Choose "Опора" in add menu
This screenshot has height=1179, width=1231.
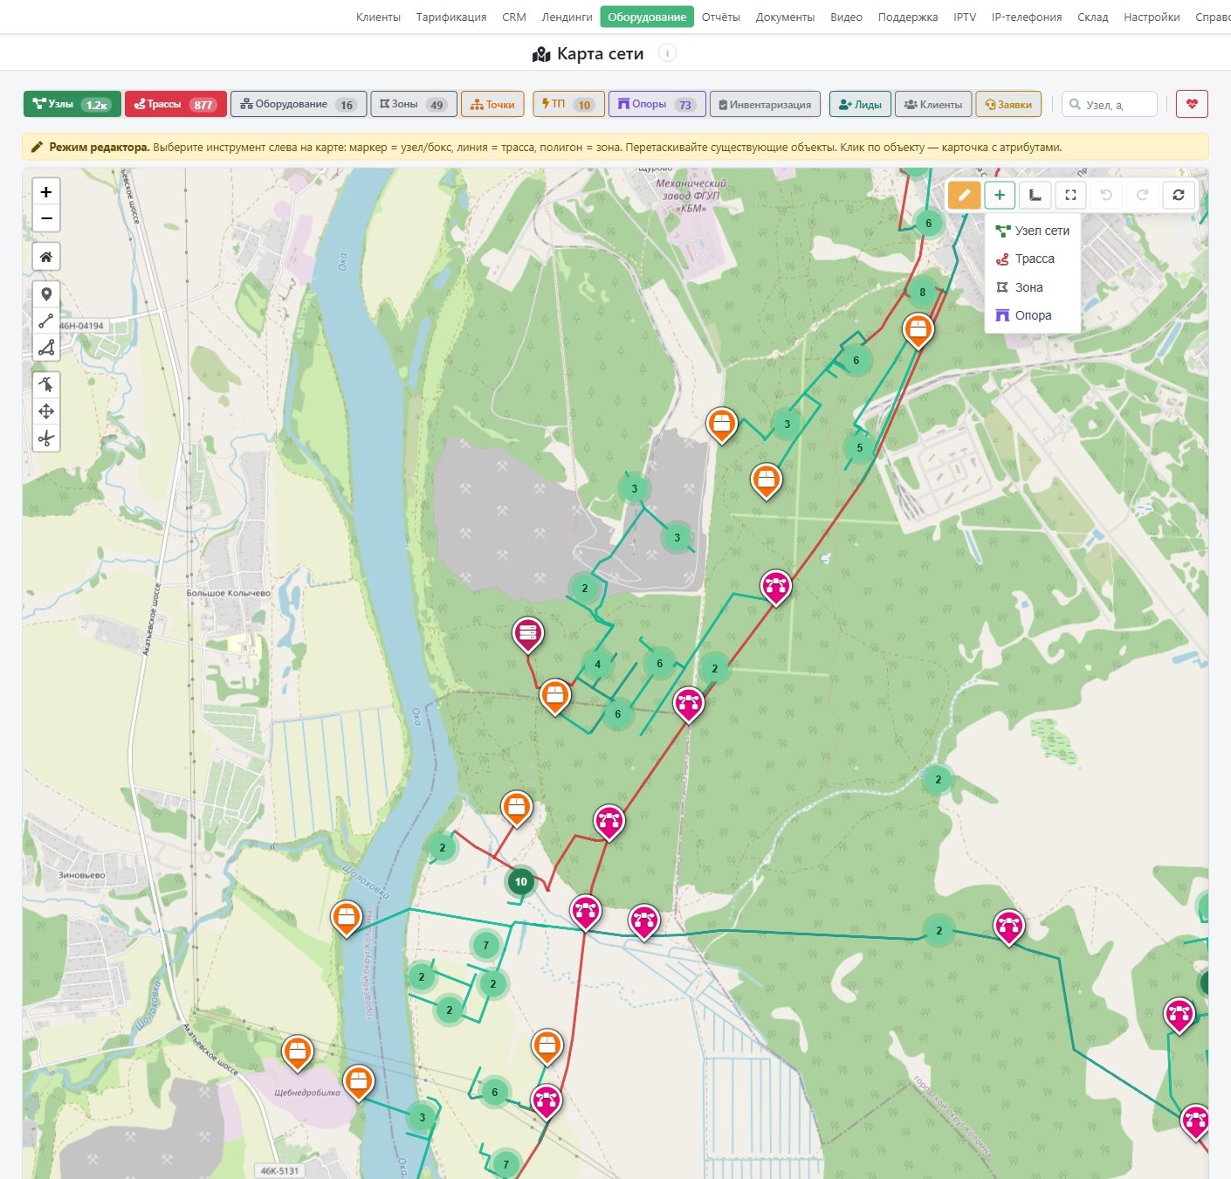pos(1033,315)
